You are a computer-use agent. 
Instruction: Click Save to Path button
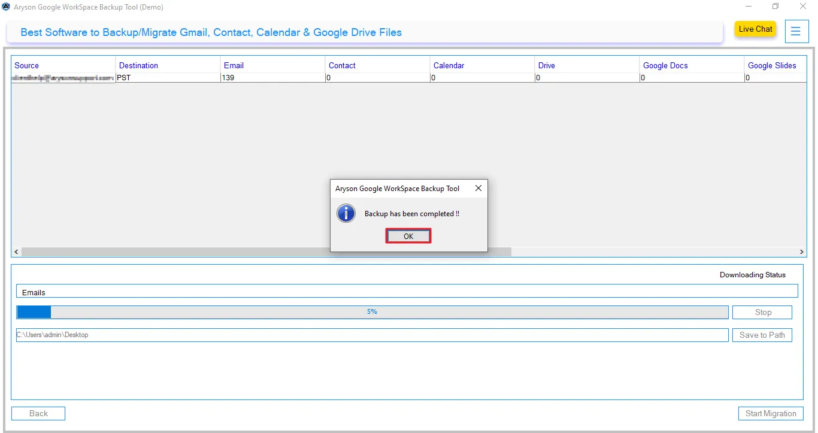click(762, 335)
